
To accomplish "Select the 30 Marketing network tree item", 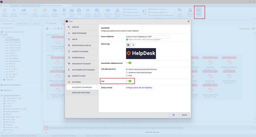I will pyautogui.click(x=13, y=58).
